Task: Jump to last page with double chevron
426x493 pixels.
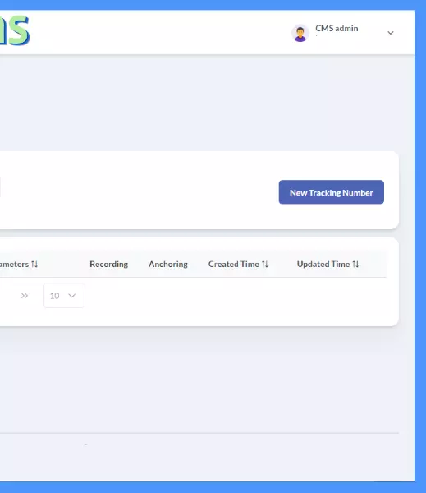Action: [25, 296]
